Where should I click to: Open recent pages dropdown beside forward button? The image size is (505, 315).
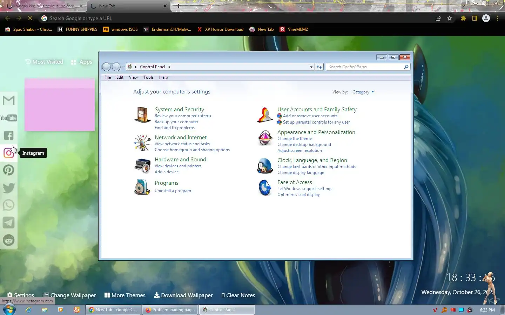pyautogui.click(x=123, y=67)
